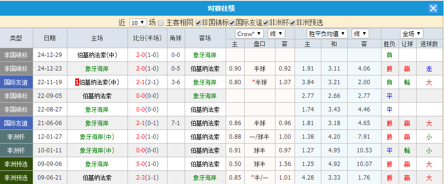Click handicap result 輸 in 22-11-19 row
The width and height of the screenshot is (444, 184).
(407, 82)
